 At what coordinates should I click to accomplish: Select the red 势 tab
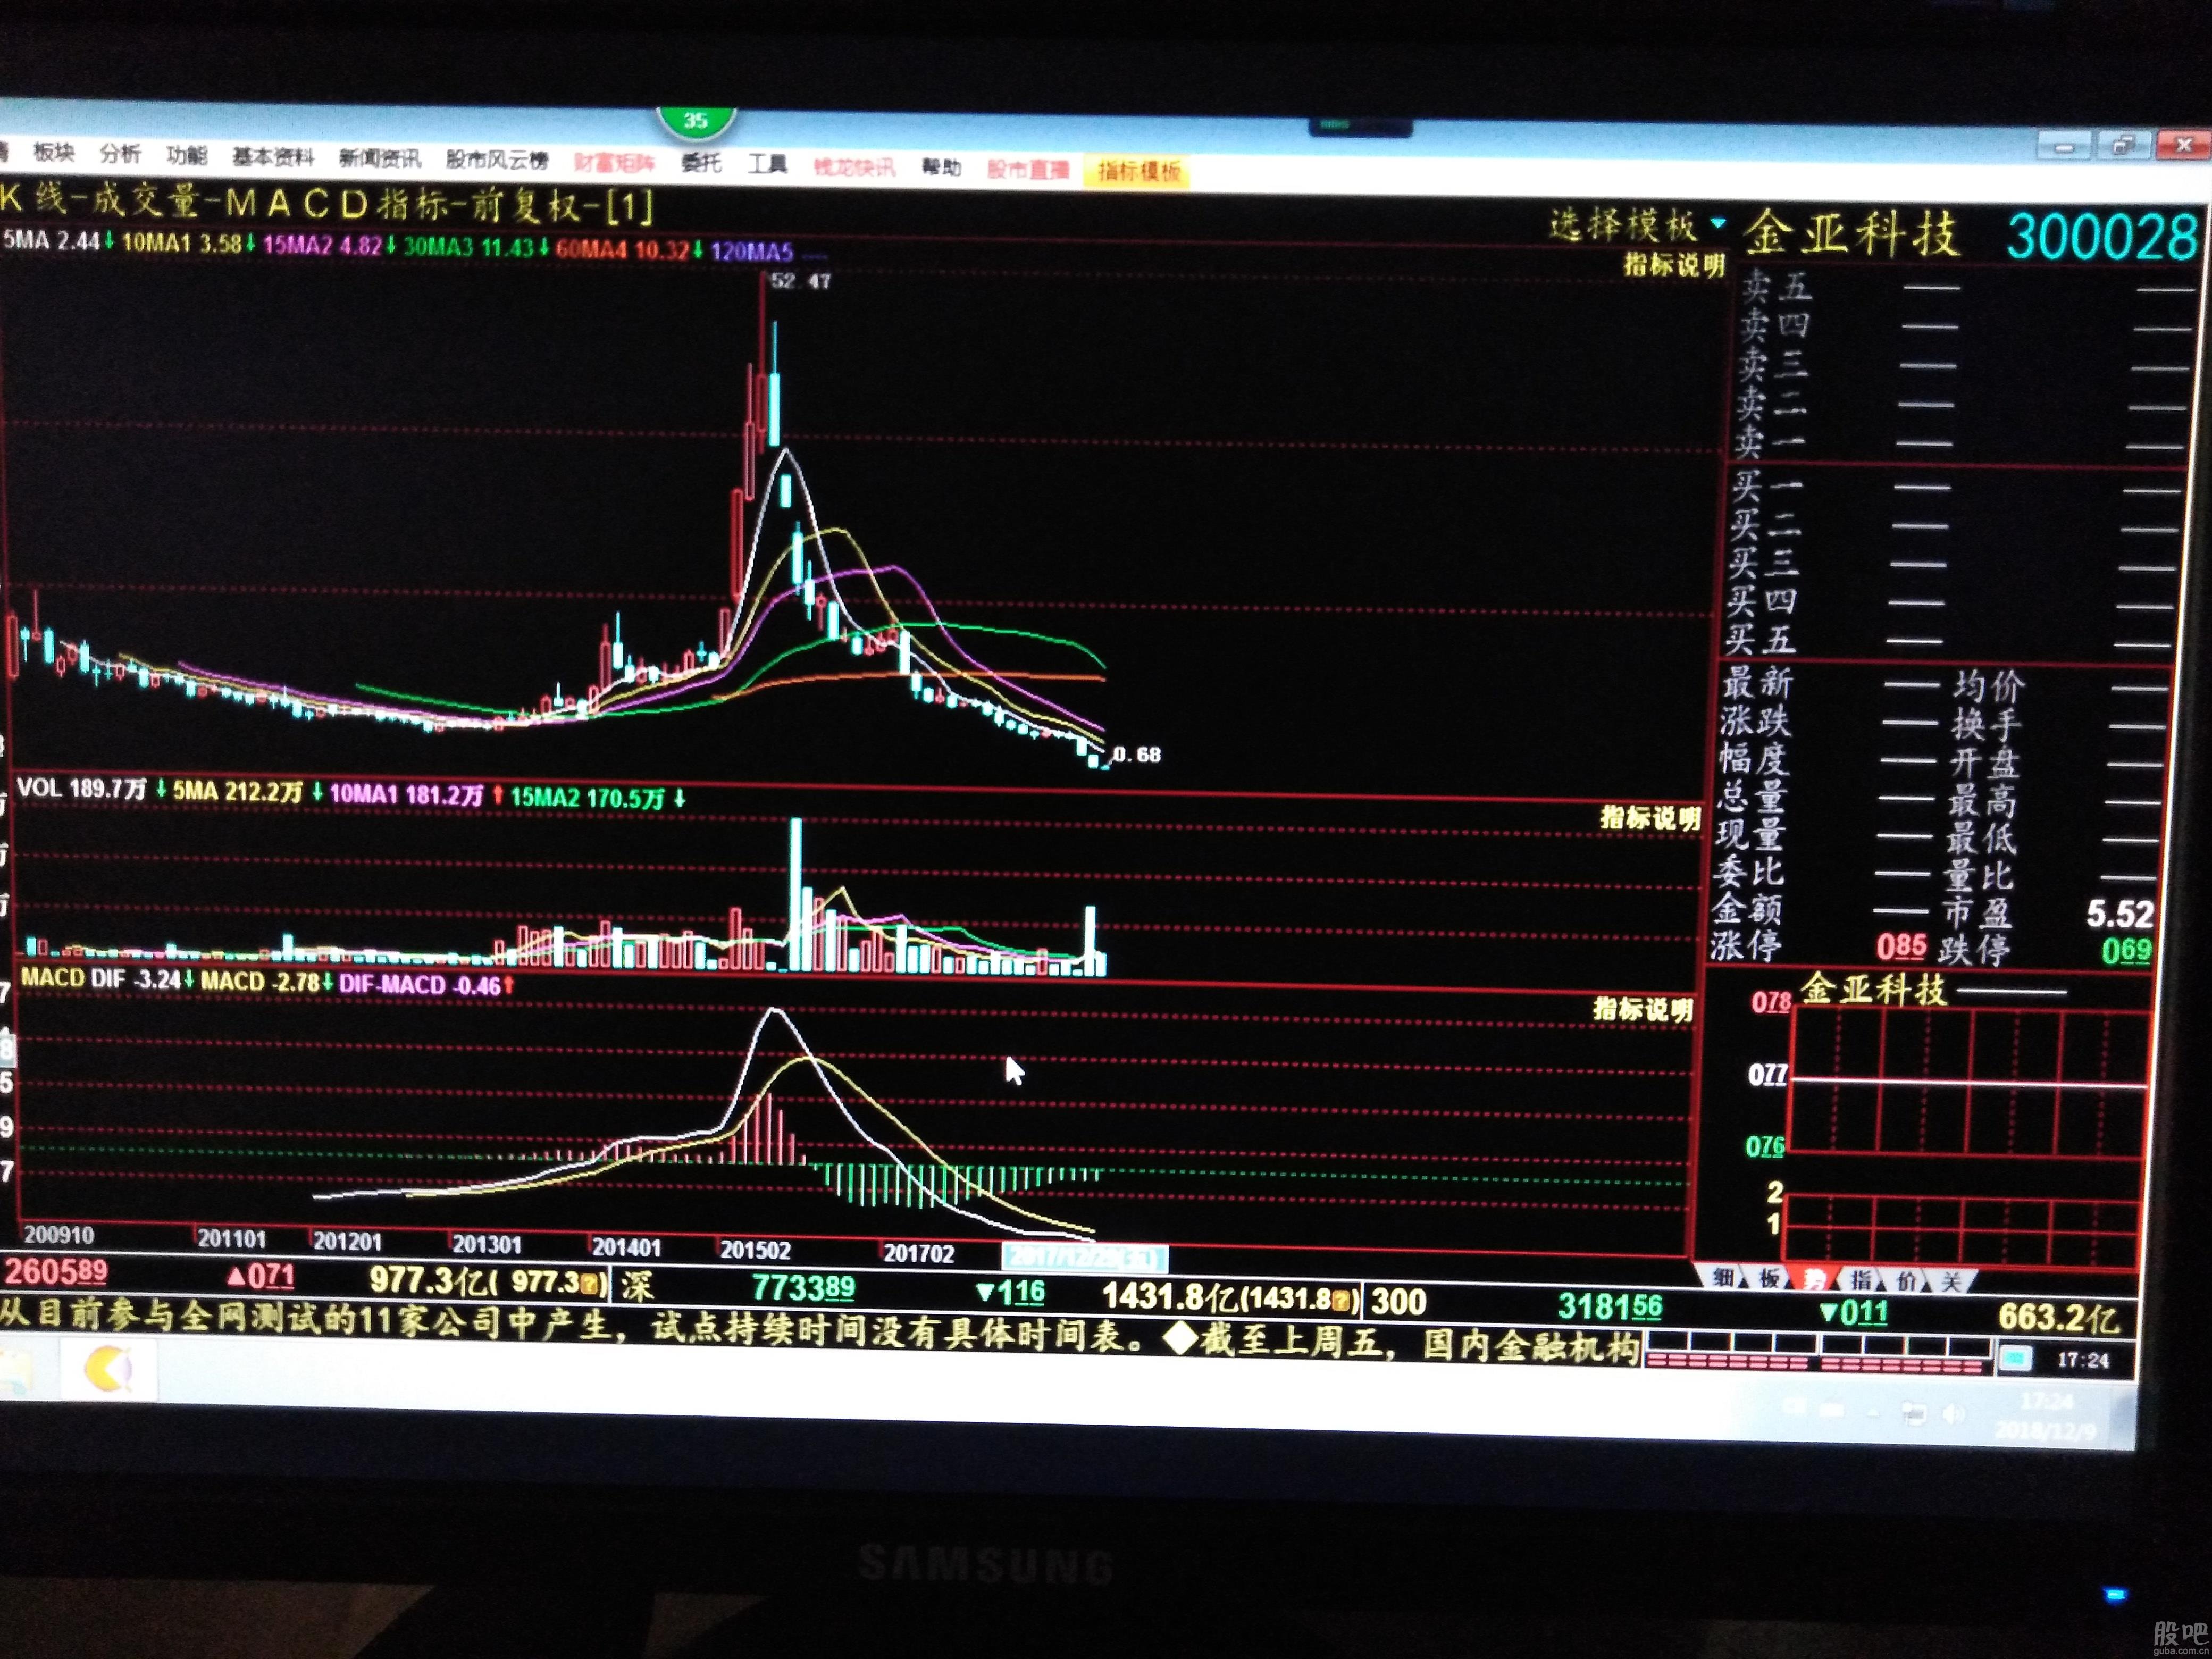point(1814,1279)
